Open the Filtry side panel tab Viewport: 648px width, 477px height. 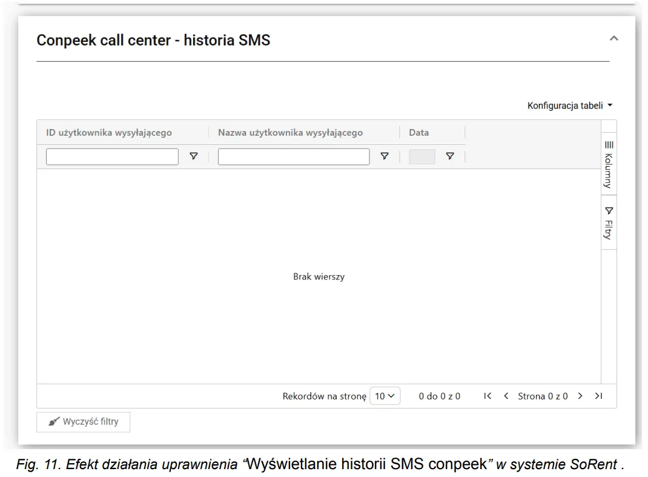609,222
